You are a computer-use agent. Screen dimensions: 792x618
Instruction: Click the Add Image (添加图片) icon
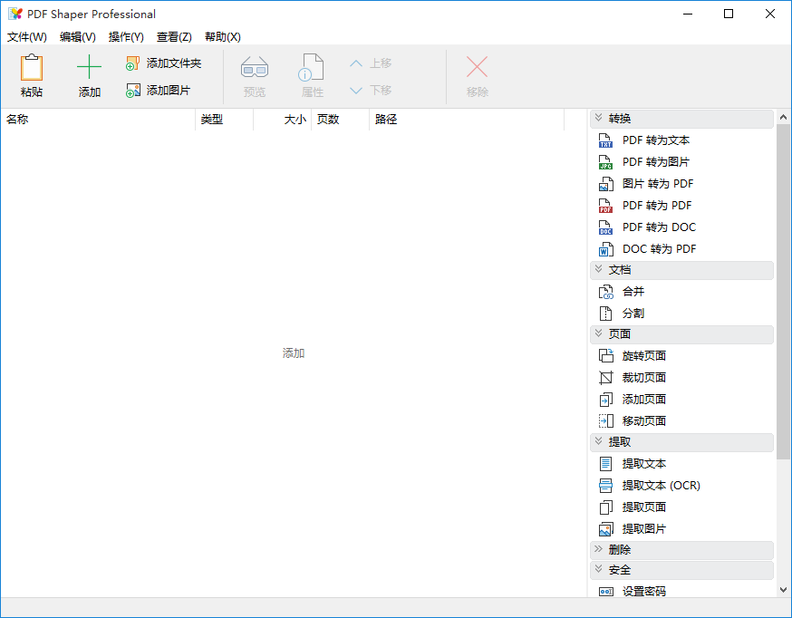pos(133,91)
